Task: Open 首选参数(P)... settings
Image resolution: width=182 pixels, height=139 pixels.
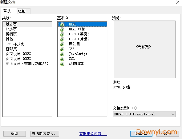Action: [45, 133]
